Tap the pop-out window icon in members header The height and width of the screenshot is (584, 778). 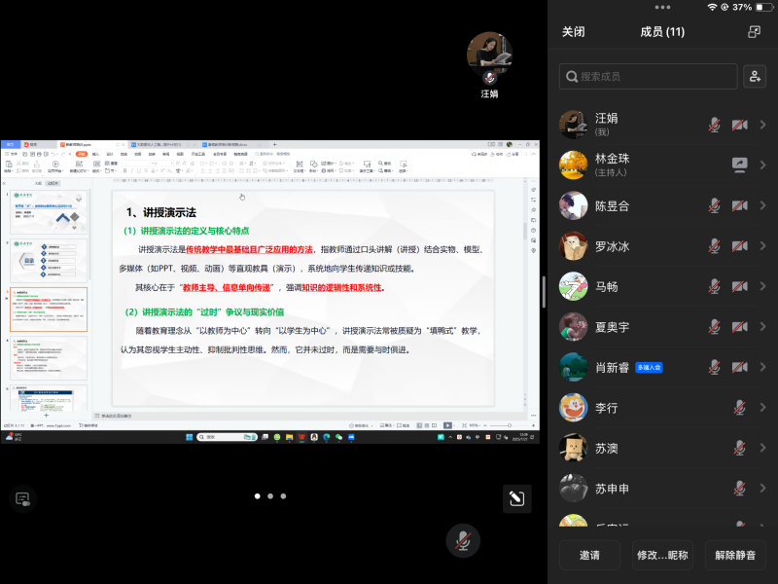(x=754, y=32)
